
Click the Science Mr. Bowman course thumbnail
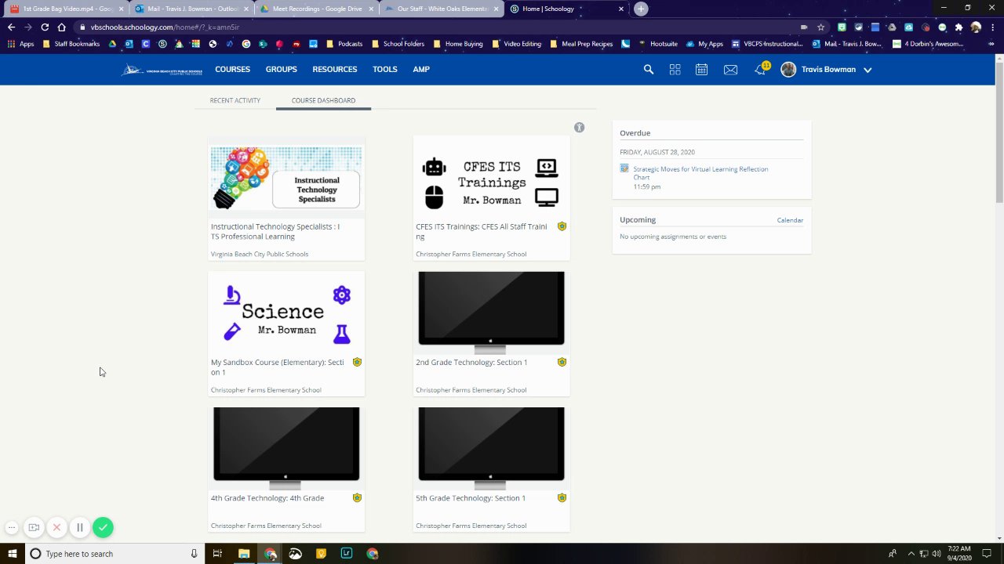[x=286, y=312]
